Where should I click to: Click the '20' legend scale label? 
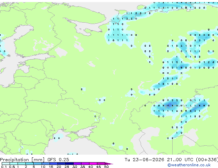tap(59, 167)
